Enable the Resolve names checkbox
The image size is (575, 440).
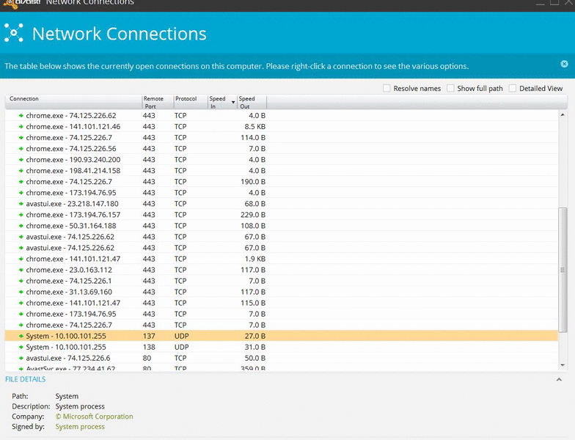pos(387,88)
